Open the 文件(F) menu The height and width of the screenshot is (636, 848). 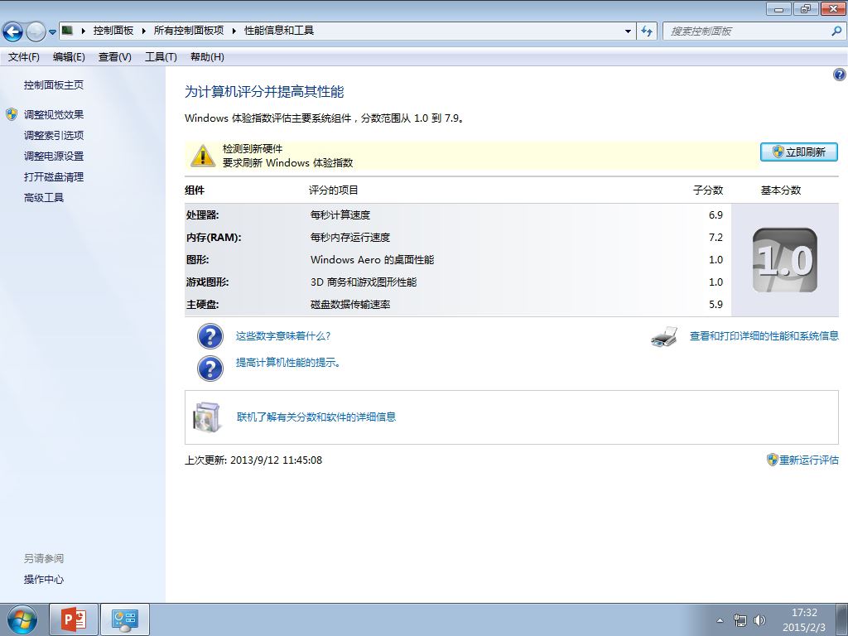24,57
